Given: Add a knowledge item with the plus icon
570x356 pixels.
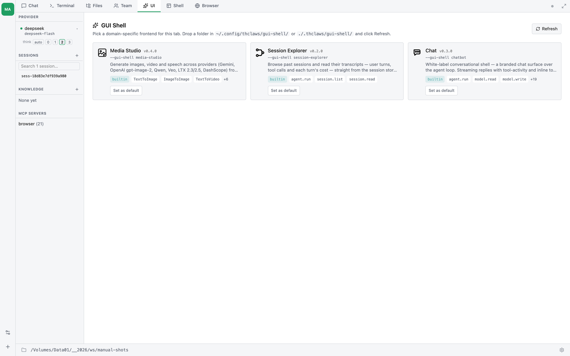Looking at the screenshot, I should pos(77,89).
